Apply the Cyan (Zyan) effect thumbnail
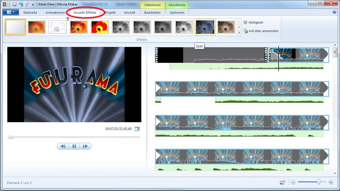This screenshot has height=191, width=340. (x=205, y=27)
